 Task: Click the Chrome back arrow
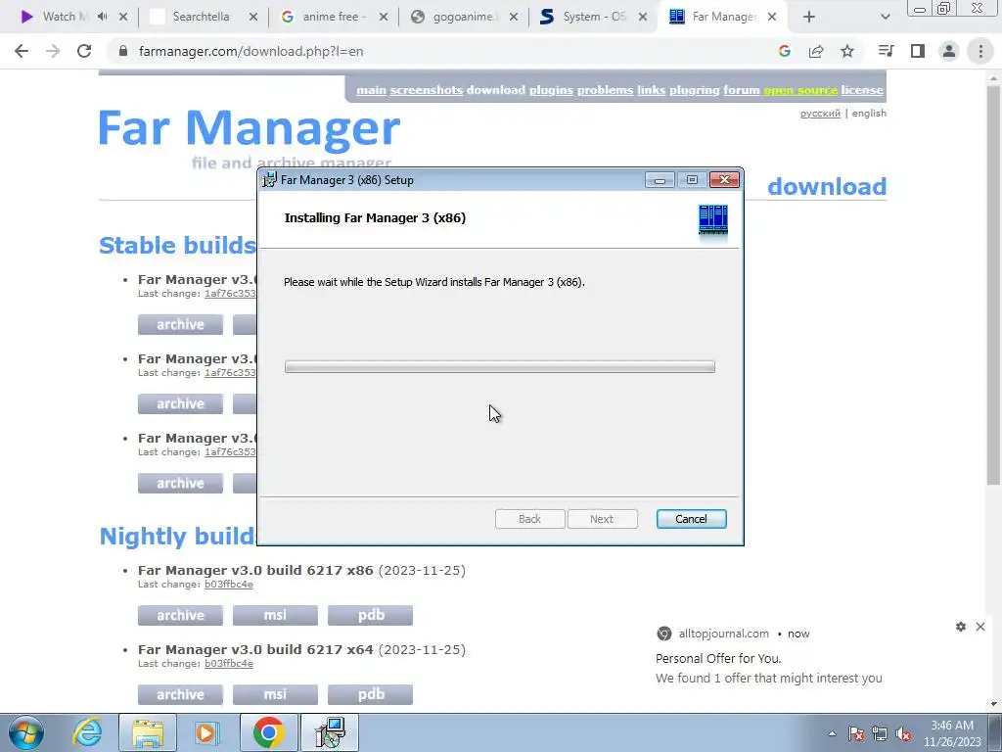click(22, 51)
